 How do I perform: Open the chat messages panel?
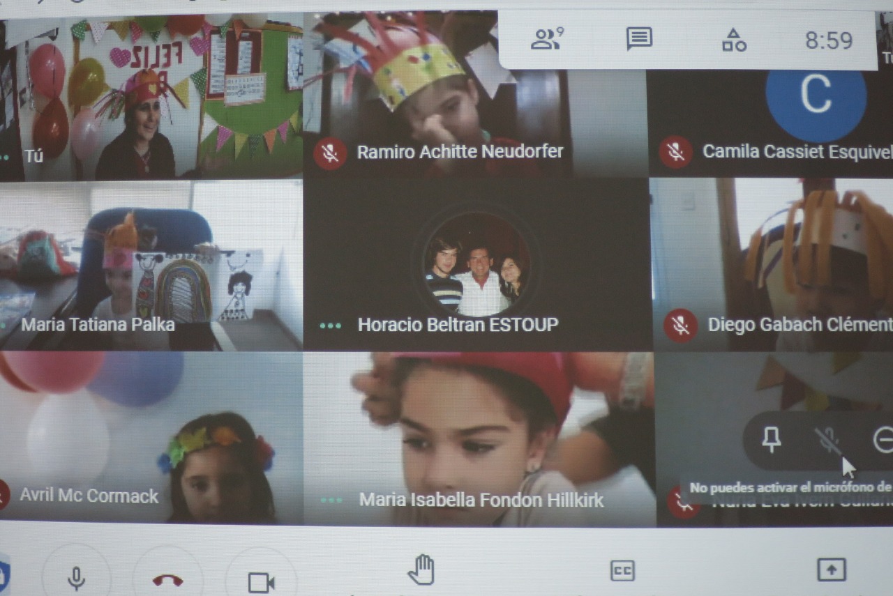[x=639, y=40]
